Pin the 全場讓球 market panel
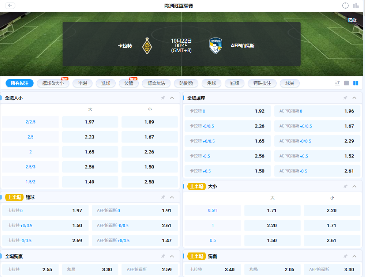This screenshot has height=277, width=365. coord(345,98)
